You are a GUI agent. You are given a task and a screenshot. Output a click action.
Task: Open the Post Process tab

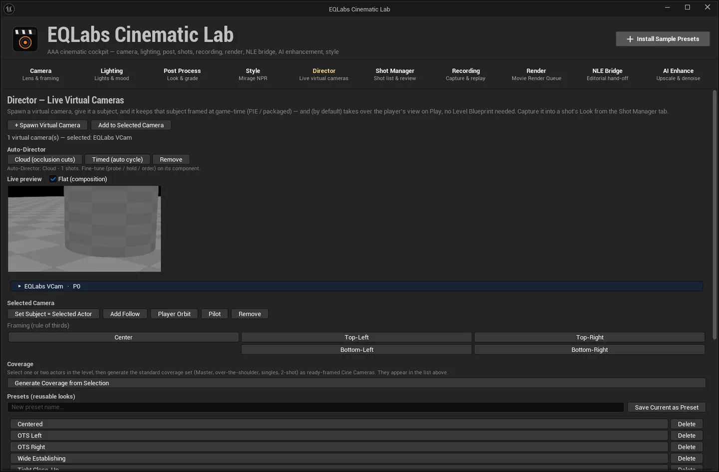182,74
